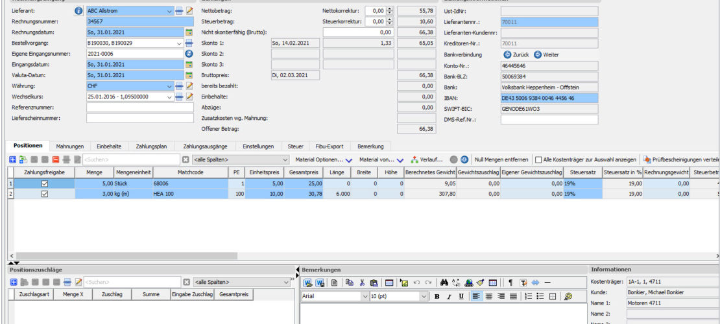Clear the Positionen search with the X icon

(x=186, y=159)
